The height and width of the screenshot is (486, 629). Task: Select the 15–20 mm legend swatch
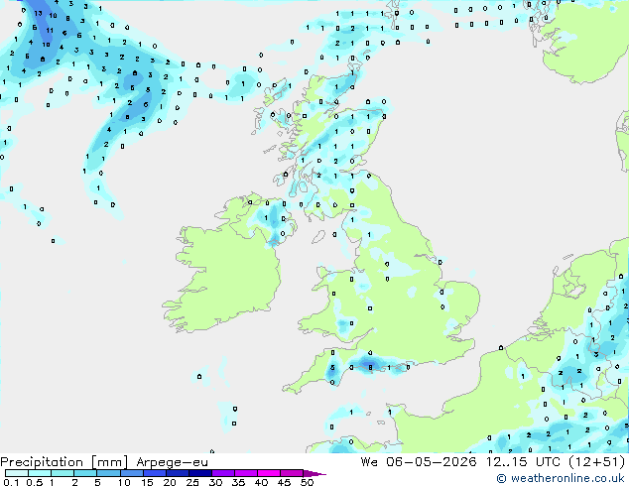[x=155, y=473]
